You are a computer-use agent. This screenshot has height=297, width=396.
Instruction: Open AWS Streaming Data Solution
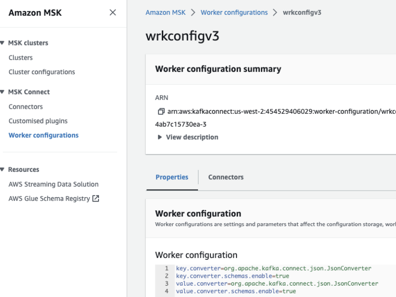(53, 184)
